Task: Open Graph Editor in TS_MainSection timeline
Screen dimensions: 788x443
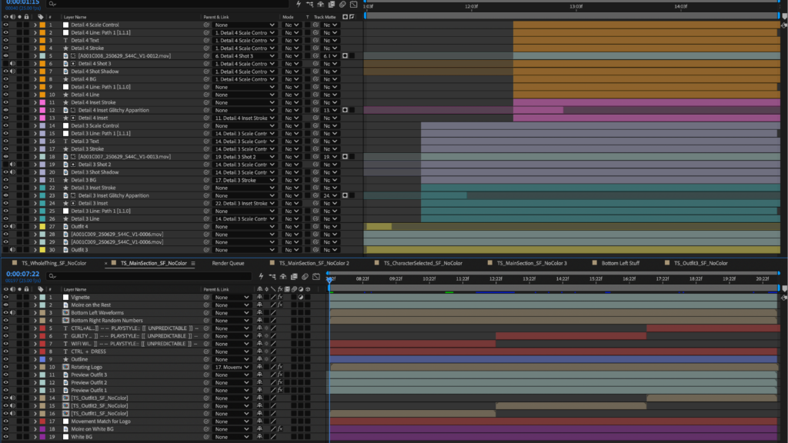Action: point(316,276)
